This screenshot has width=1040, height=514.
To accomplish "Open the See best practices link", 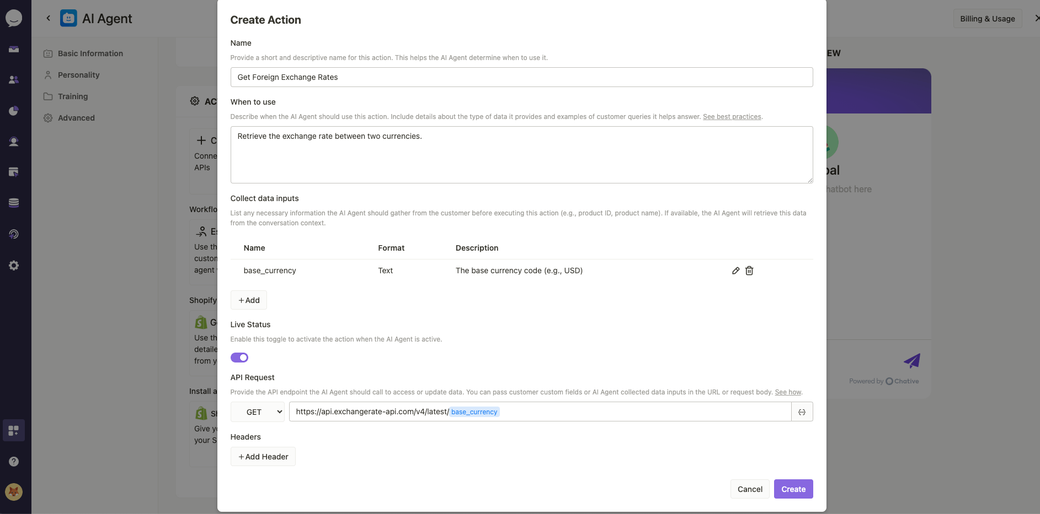I will [732, 116].
